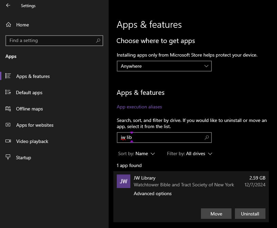Click the 12/7/2024 install date
This screenshot has width=277, height=228.
255,185
